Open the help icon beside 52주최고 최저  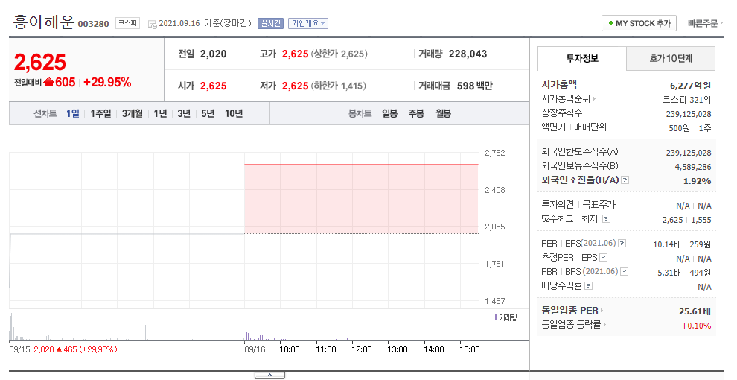click(x=606, y=219)
